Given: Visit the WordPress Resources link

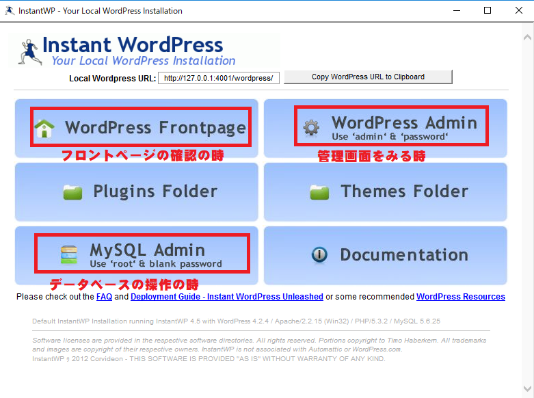Looking at the screenshot, I should click(x=460, y=297).
